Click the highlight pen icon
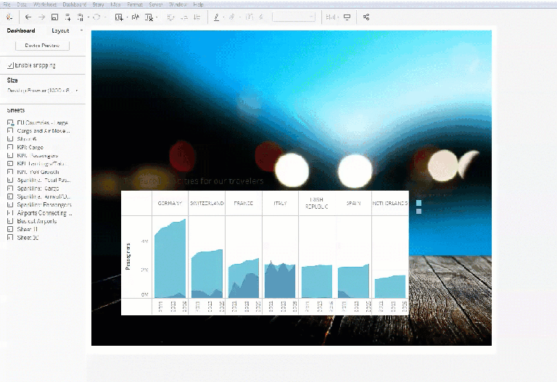 click(x=216, y=17)
